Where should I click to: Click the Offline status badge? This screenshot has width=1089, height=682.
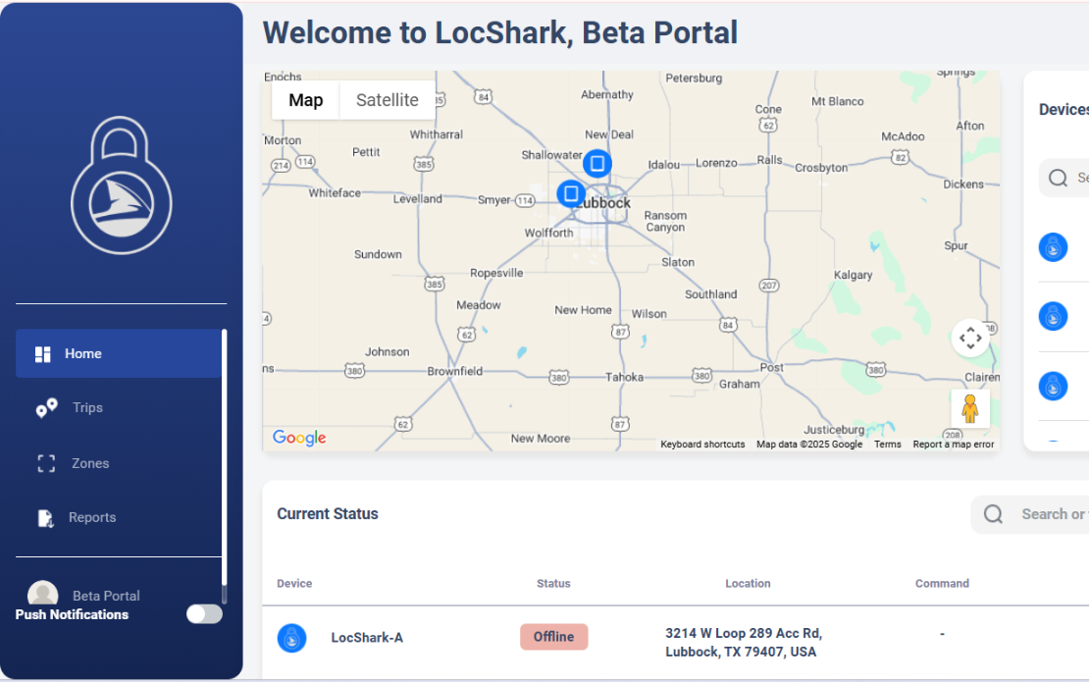click(553, 637)
